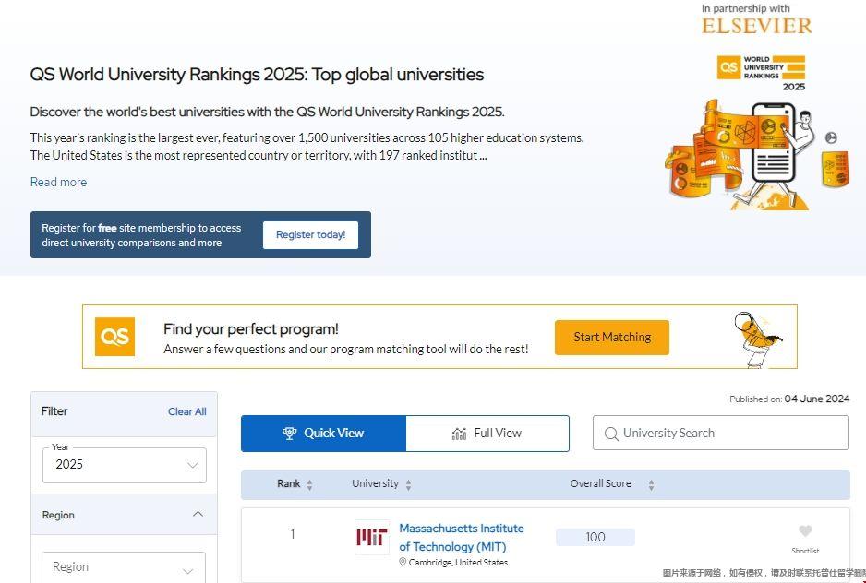Expand the description with Read more
Screen dimensions: 866x583
click(x=58, y=182)
